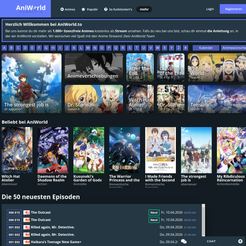Image resolution: width=246 pixels, height=246 pixels.
Task: Filter animes by letter S
Action: 130,48
